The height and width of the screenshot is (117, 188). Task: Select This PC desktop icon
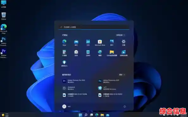click(3, 4)
